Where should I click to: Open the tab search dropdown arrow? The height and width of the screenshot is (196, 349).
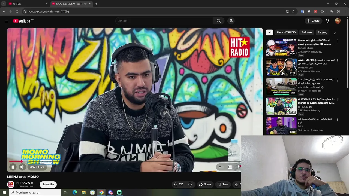pos(4,4)
